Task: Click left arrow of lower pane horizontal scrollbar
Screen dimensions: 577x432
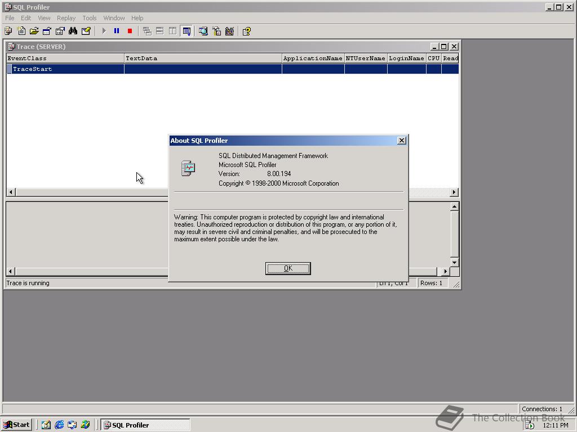Action: click(11, 272)
